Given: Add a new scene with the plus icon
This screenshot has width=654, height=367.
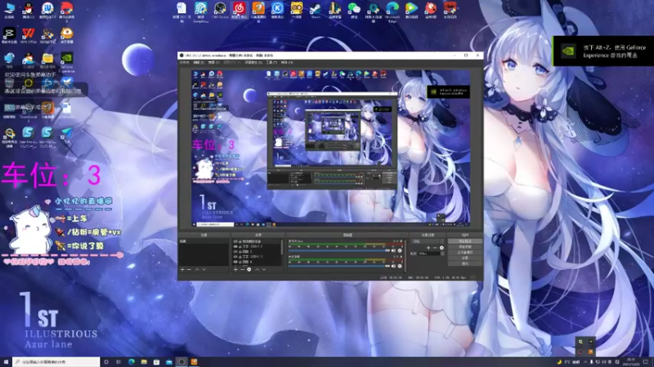Looking at the screenshot, I should pos(182,269).
